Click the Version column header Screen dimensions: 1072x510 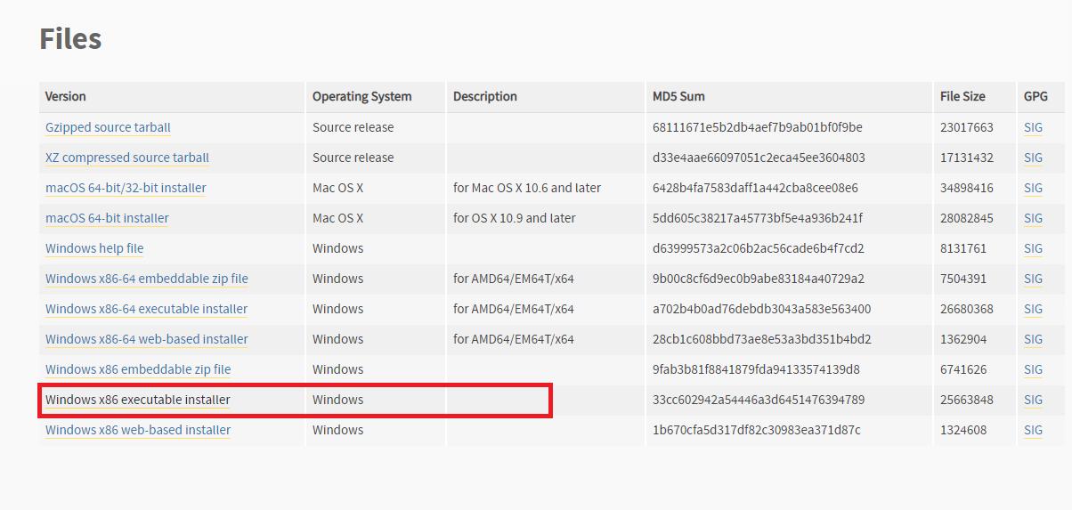point(66,96)
